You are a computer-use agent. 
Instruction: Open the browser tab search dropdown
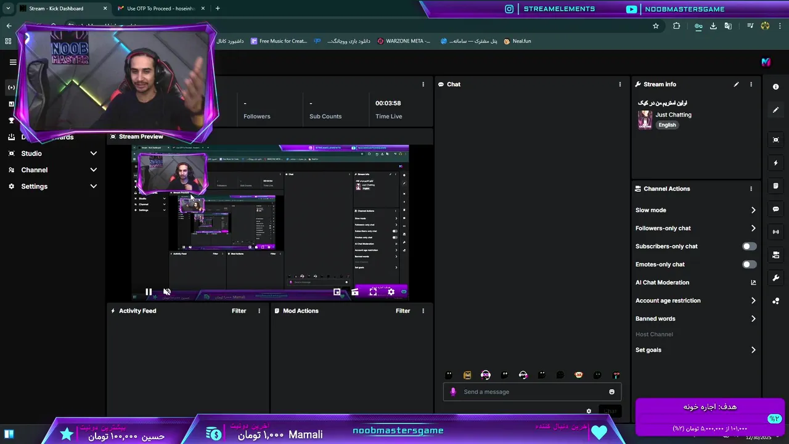click(x=8, y=9)
